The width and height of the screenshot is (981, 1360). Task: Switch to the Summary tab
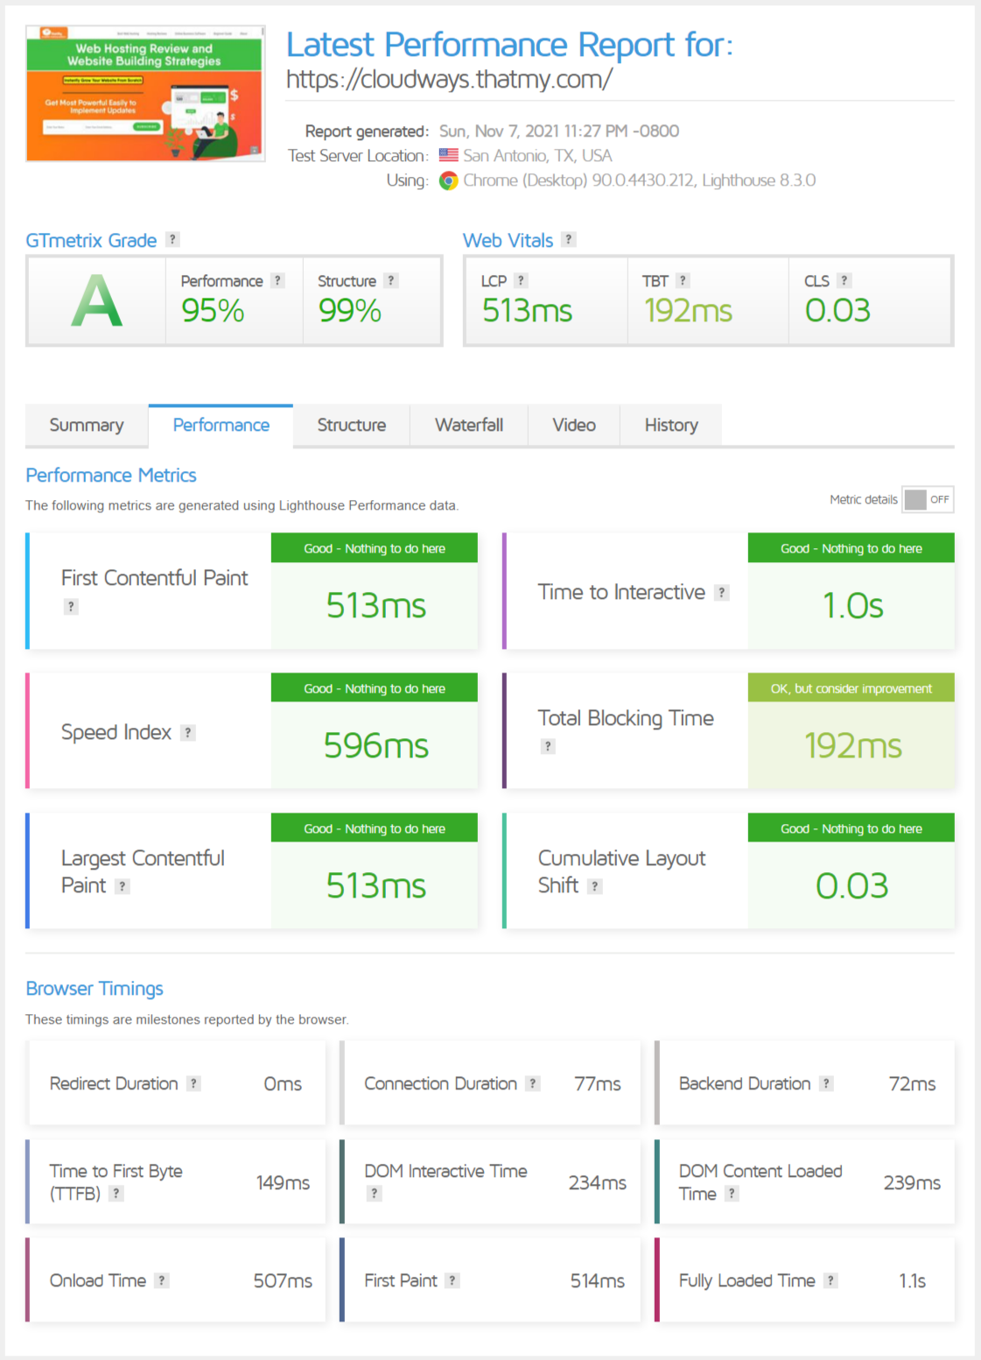[87, 425]
